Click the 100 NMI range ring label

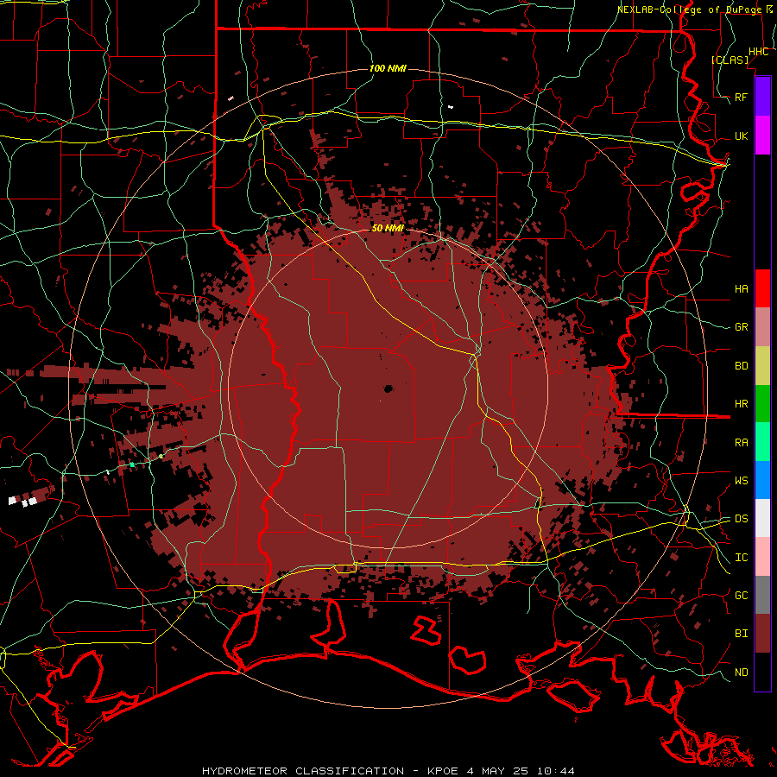click(388, 68)
